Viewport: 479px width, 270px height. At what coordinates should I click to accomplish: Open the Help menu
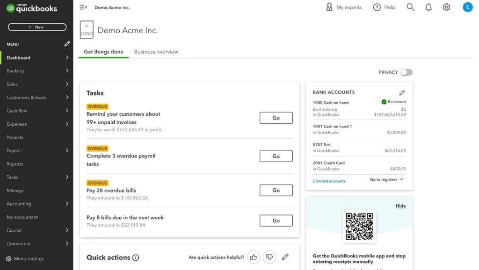coord(384,7)
